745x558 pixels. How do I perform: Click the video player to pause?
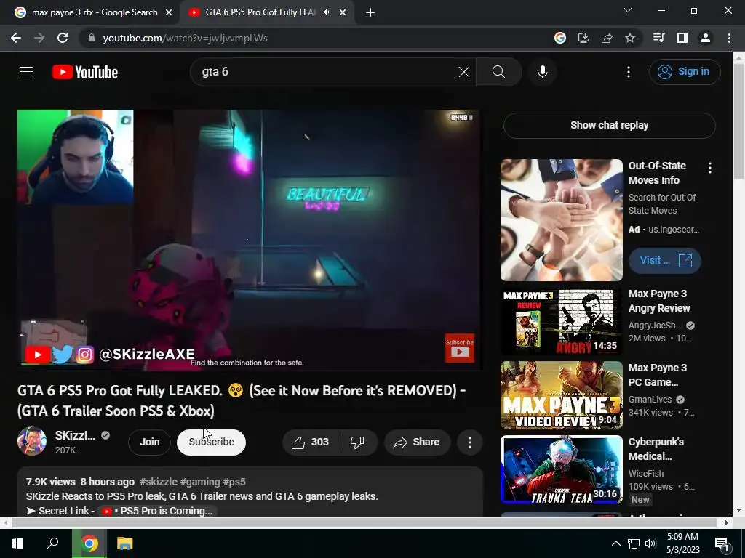pos(250,240)
